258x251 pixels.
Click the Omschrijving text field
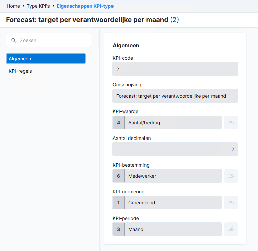click(175, 96)
